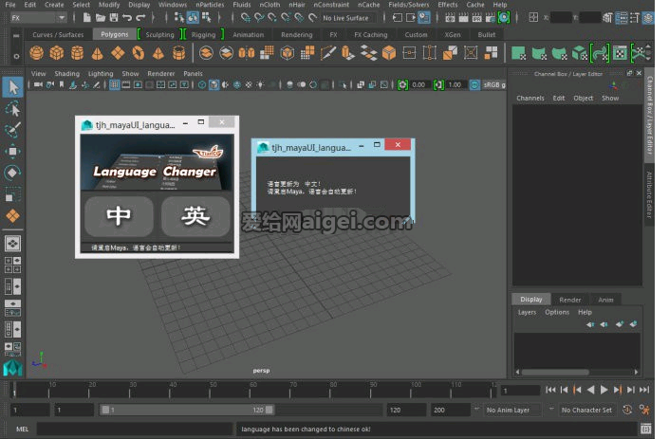Create a polygon torus from shelf

coord(139,53)
